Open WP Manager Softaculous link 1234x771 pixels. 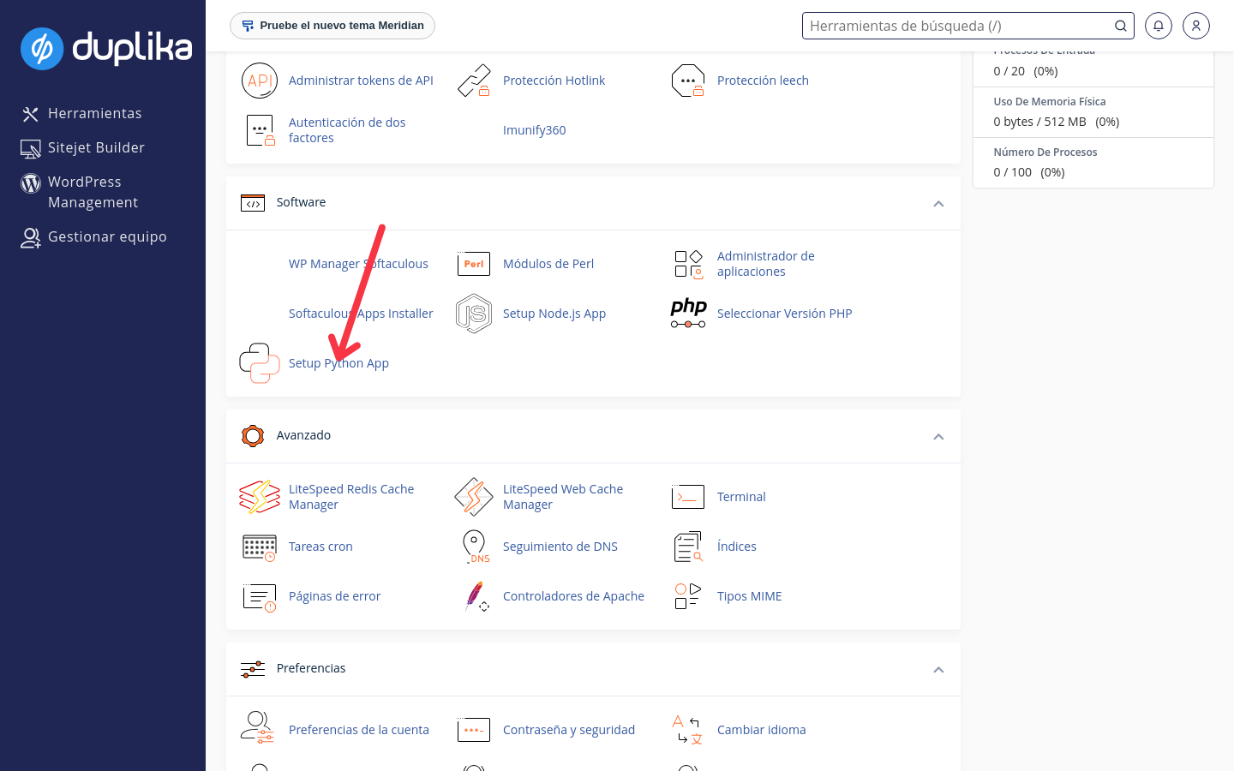click(x=358, y=264)
